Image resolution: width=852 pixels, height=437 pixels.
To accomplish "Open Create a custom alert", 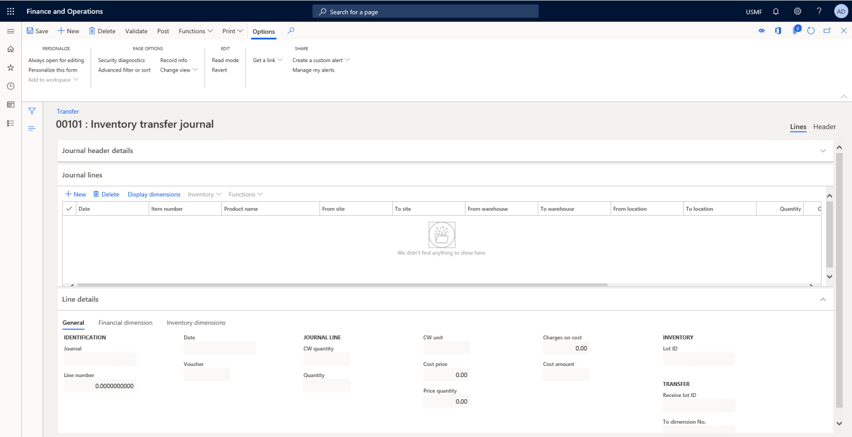I will click(318, 60).
